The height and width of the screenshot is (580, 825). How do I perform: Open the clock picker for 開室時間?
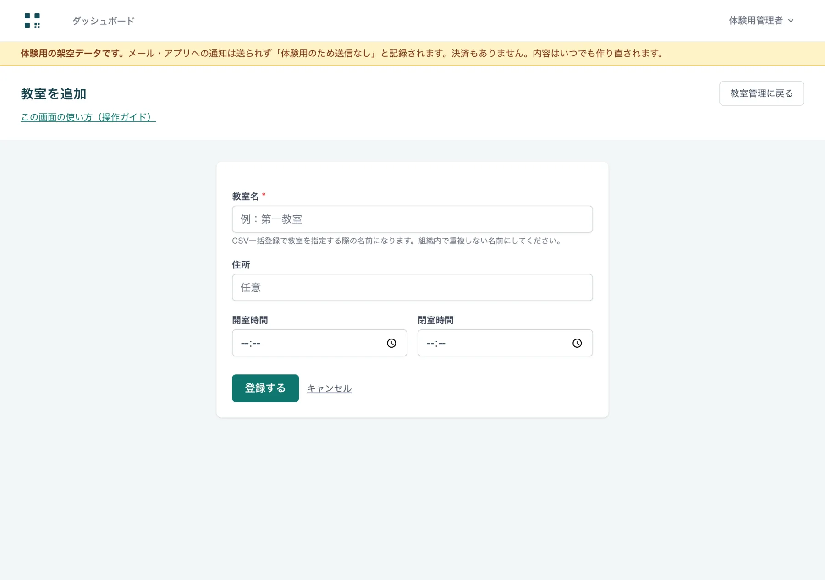391,343
